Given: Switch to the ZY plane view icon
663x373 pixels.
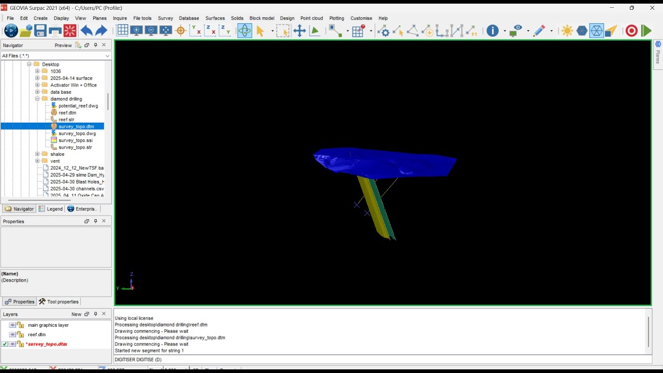Looking at the screenshot, I should [224, 31].
